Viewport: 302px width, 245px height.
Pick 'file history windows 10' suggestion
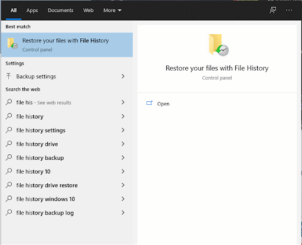click(x=67, y=199)
